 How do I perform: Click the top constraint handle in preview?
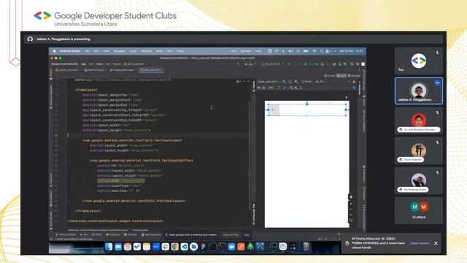tap(307, 104)
